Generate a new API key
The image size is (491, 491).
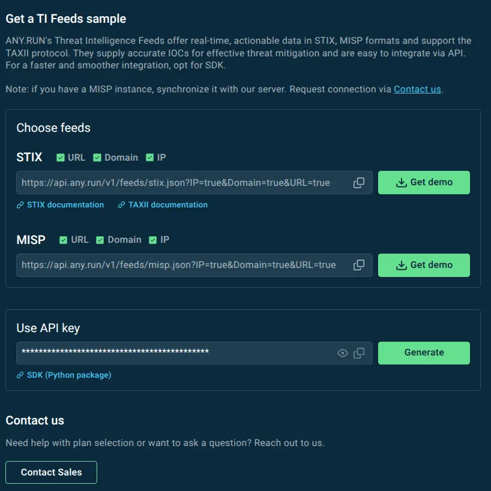(424, 353)
